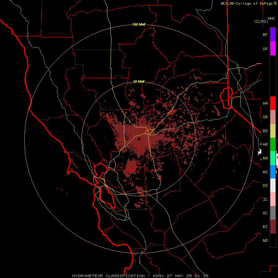Screen dimensions: 278x278
Task: Click the GC gray legend swatch
Action: pos(273,213)
